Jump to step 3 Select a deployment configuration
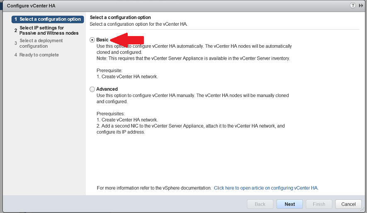 pos(41,44)
